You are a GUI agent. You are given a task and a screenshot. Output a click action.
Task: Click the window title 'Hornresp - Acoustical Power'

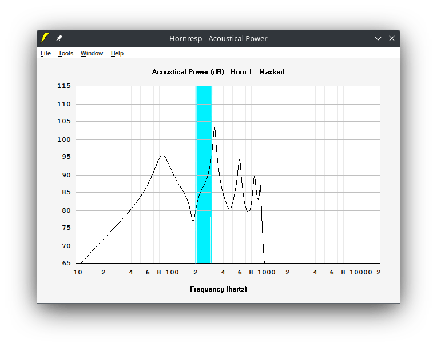click(218, 38)
